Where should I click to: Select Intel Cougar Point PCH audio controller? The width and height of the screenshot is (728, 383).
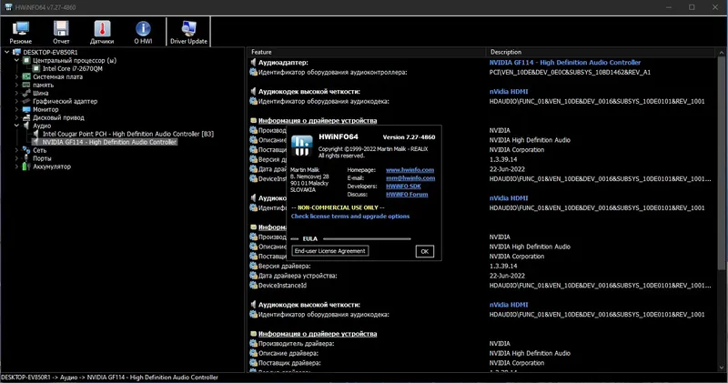[x=128, y=134]
